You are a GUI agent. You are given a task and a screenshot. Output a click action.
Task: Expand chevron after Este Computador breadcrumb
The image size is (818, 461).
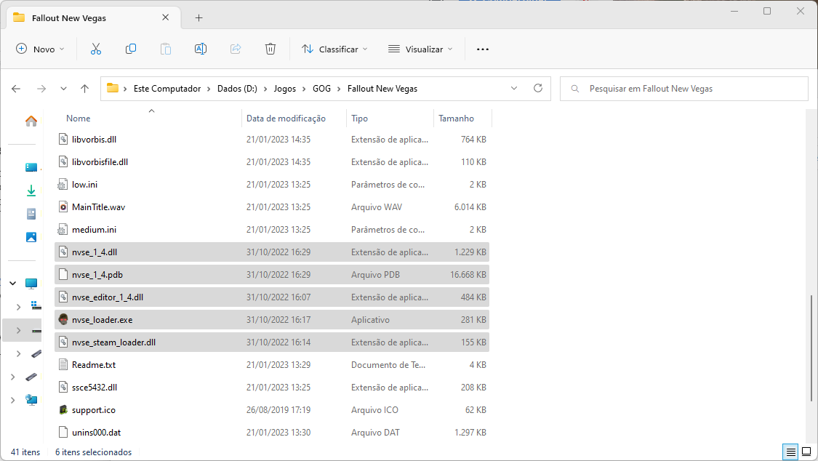click(209, 89)
